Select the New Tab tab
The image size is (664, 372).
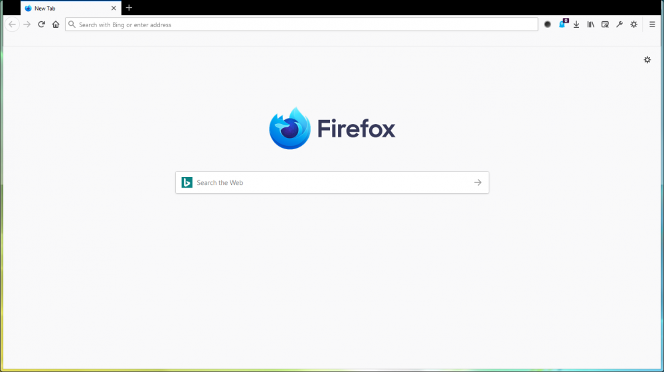tap(71, 8)
